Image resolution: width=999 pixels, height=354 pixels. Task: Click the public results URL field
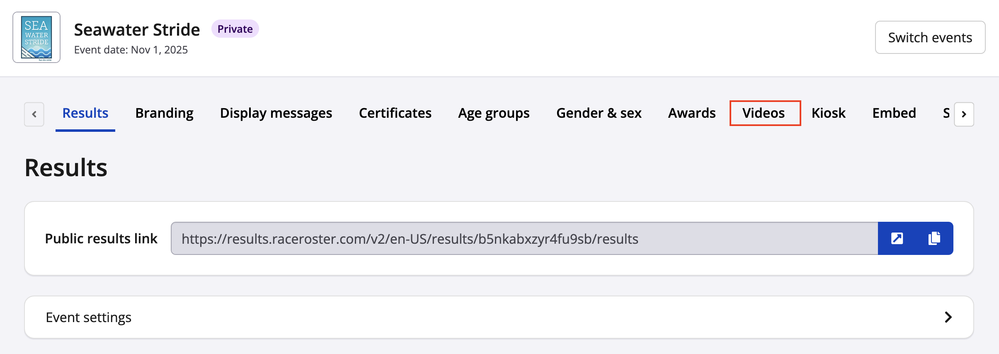(x=524, y=238)
